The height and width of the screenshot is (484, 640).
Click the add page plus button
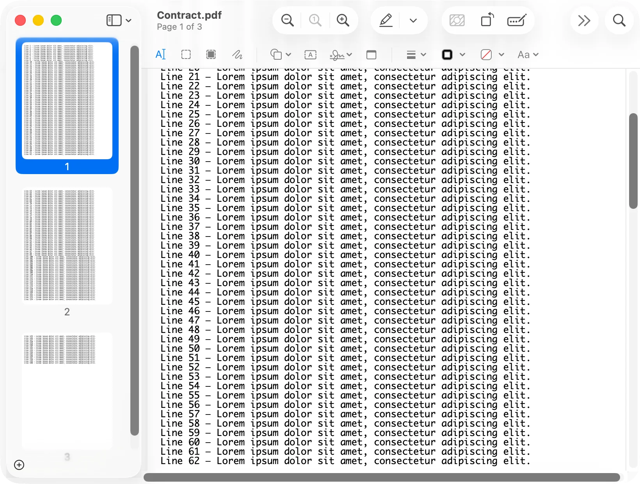(x=19, y=465)
